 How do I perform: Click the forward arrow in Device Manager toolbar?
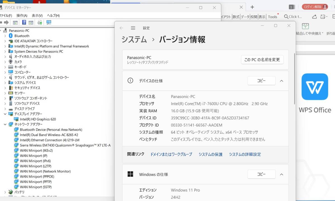click(6, 22)
